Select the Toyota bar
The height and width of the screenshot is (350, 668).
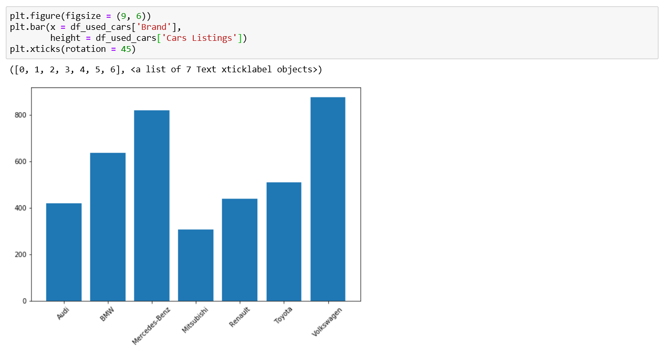click(284, 242)
